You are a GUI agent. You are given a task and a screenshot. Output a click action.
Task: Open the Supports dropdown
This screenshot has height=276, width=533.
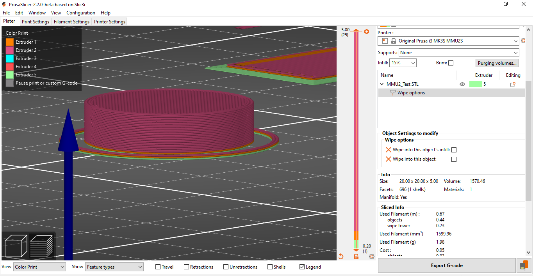pyautogui.click(x=459, y=53)
